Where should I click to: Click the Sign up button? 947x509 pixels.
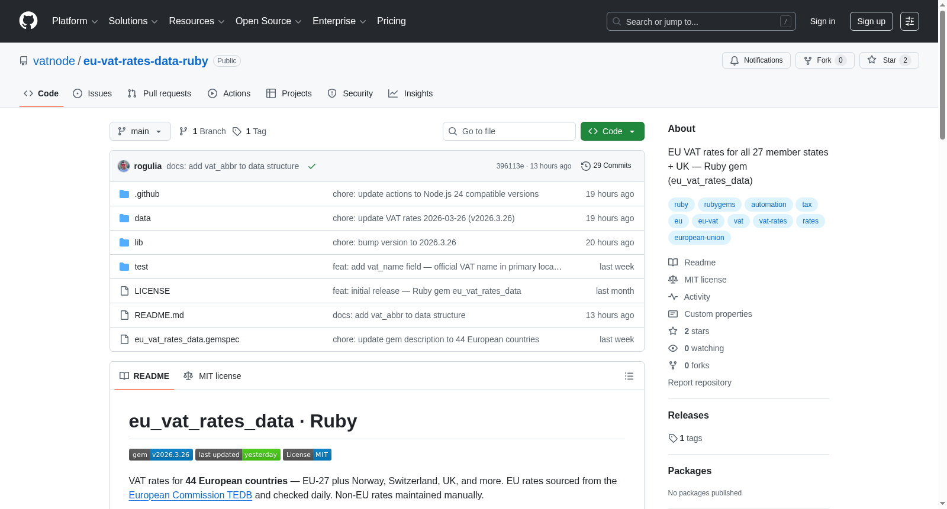click(871, 21)
